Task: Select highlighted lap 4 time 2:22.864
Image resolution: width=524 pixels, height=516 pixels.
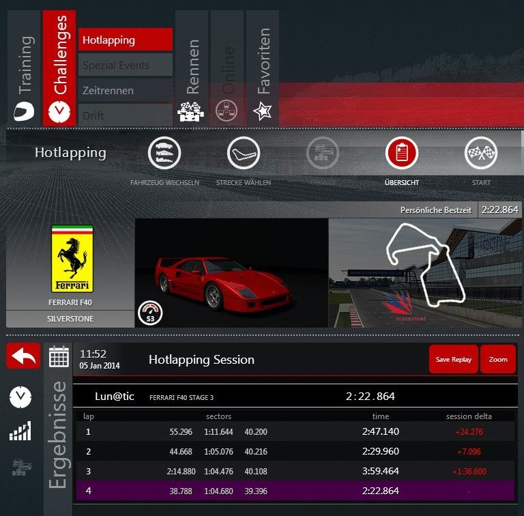Action: click(x=381, y=491)
